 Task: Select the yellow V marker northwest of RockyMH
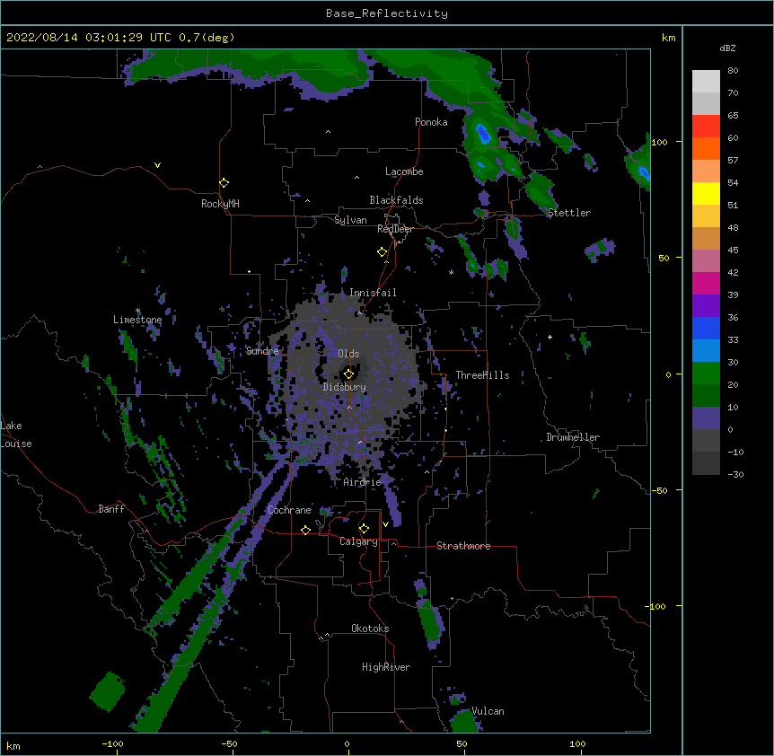tap(157, 165)
